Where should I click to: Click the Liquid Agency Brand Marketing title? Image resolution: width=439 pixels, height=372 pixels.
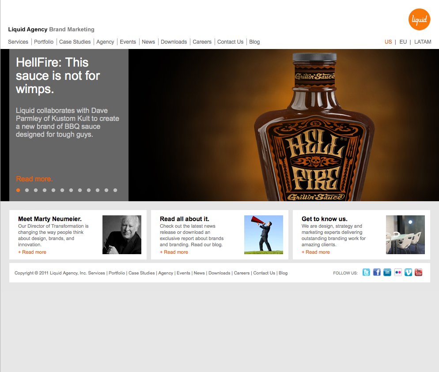51,30
